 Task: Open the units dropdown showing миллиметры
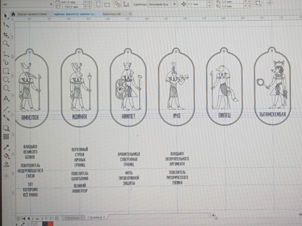coord(162,4)
